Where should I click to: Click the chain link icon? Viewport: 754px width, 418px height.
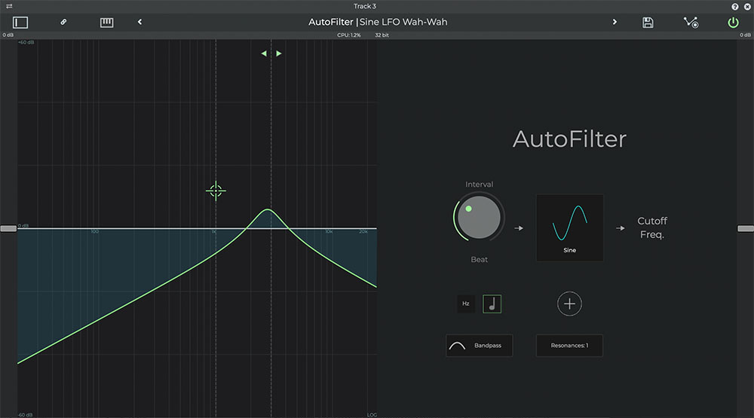64,23
